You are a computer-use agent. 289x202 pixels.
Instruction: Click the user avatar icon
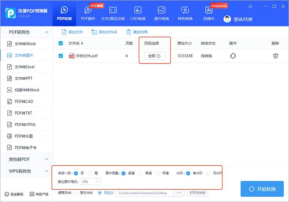click(227, 19)
